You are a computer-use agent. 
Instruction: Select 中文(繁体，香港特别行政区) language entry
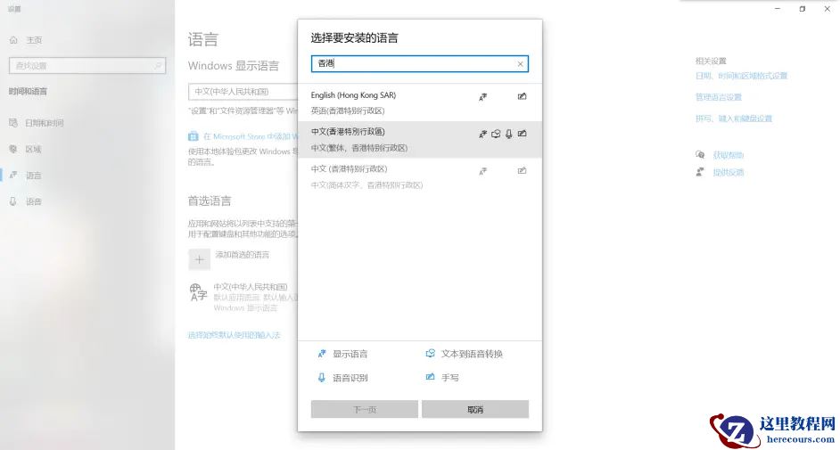click(419, 140)
